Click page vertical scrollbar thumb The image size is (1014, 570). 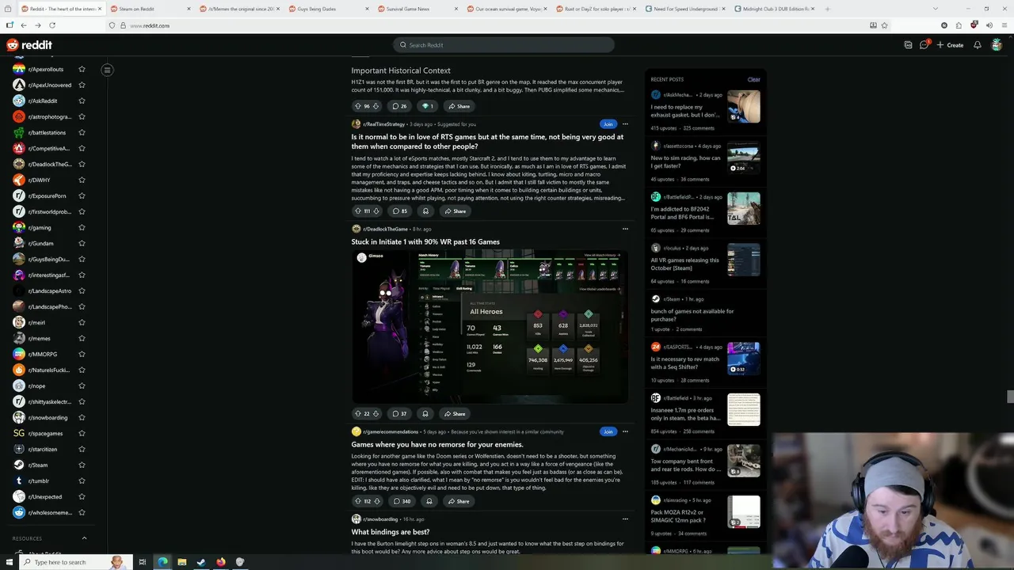click(x=1009, y=396)
